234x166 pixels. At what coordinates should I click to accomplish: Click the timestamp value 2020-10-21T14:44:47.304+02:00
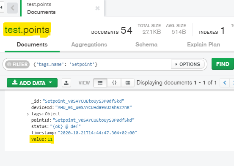(x=97, y=133)
